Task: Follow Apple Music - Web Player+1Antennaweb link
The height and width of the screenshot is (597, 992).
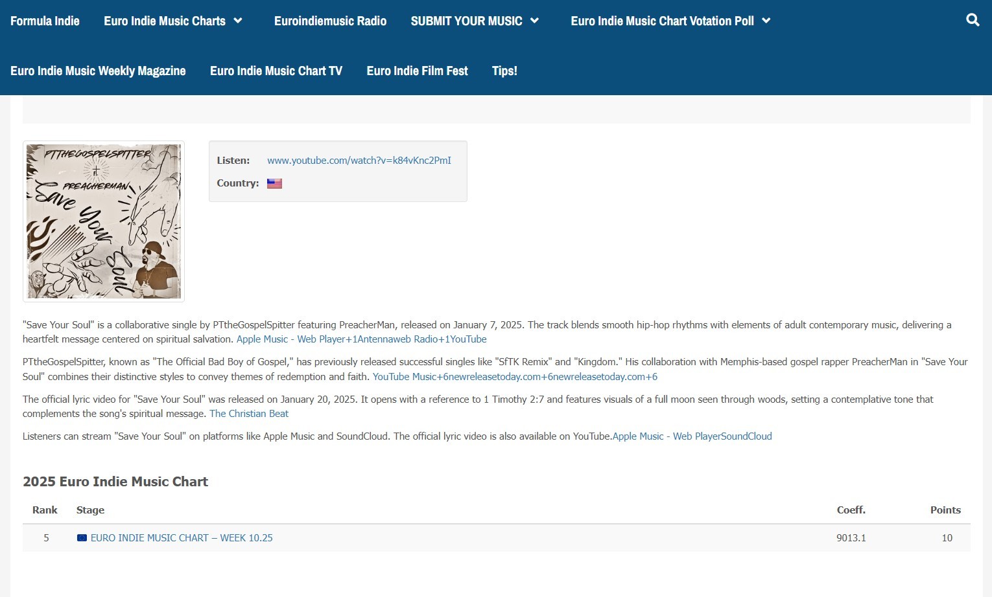Action: point(361,339)
